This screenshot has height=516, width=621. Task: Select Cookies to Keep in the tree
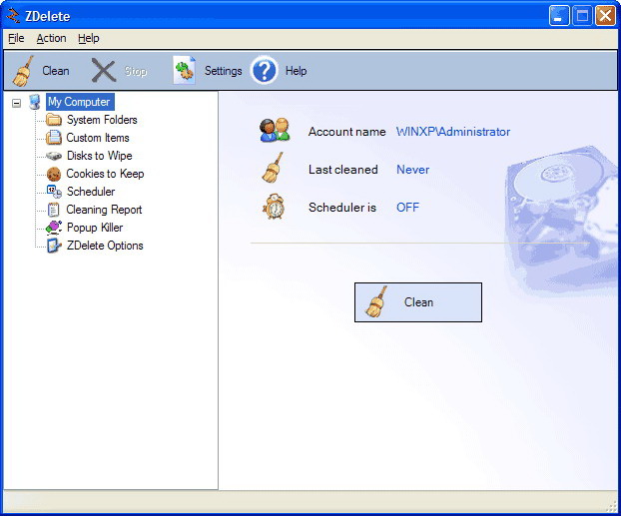[105, 174]
